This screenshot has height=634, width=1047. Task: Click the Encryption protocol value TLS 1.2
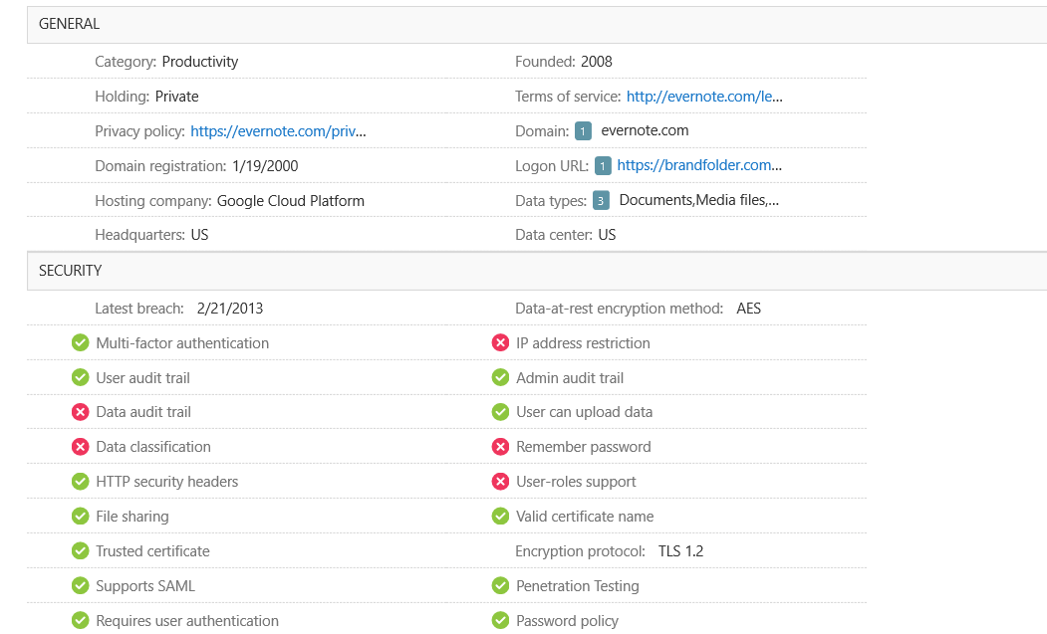(681, 551)
